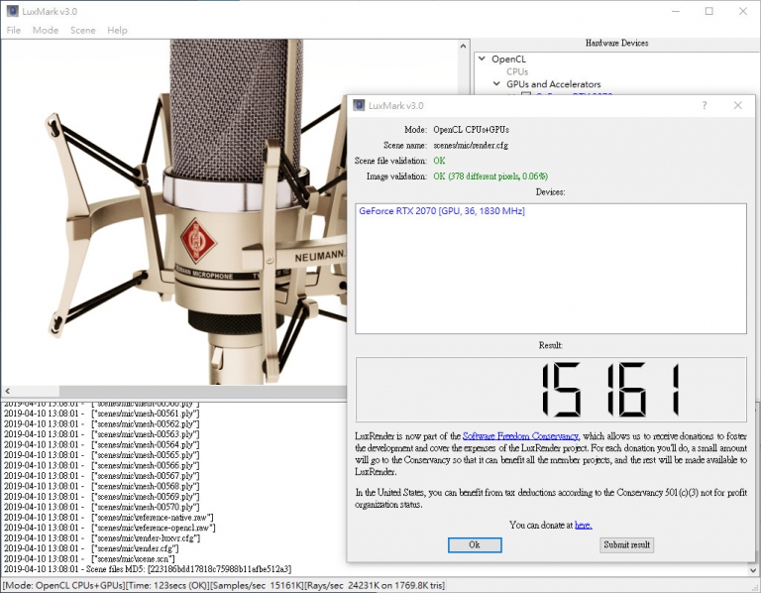Screen dimensions: 761x593
Task: Click the 15161 result score display
Action: pyautogui.click(x=551, y=390)
